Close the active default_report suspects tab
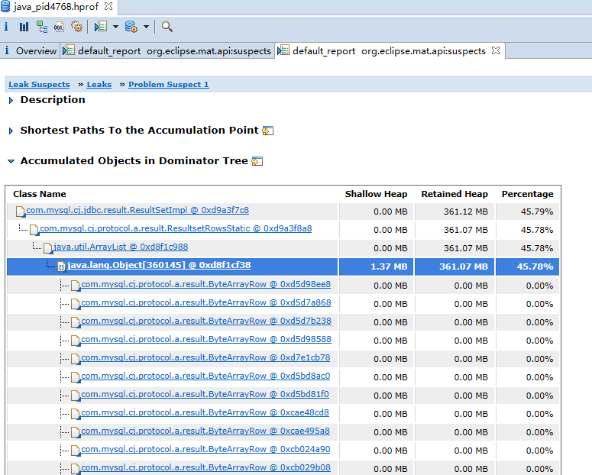Viewport: 592px width, 475px height. click(x=496, y=50)
